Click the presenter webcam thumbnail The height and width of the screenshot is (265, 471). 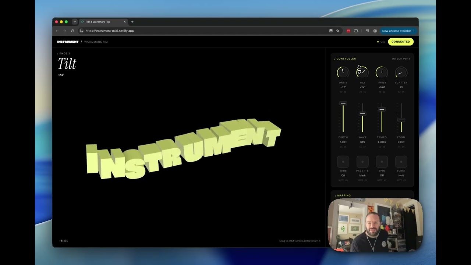tap(375, 225)
